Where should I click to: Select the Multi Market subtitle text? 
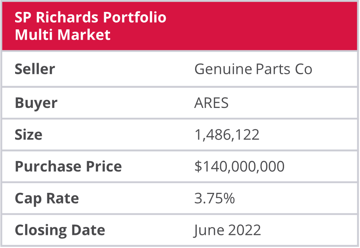click(62, 35)
